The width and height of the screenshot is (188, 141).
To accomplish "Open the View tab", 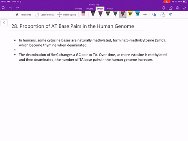I will pos(110,9).
